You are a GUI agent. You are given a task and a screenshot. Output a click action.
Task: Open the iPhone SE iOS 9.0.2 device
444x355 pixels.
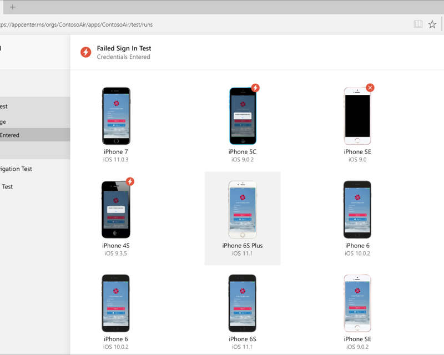(x=357, y=304)
